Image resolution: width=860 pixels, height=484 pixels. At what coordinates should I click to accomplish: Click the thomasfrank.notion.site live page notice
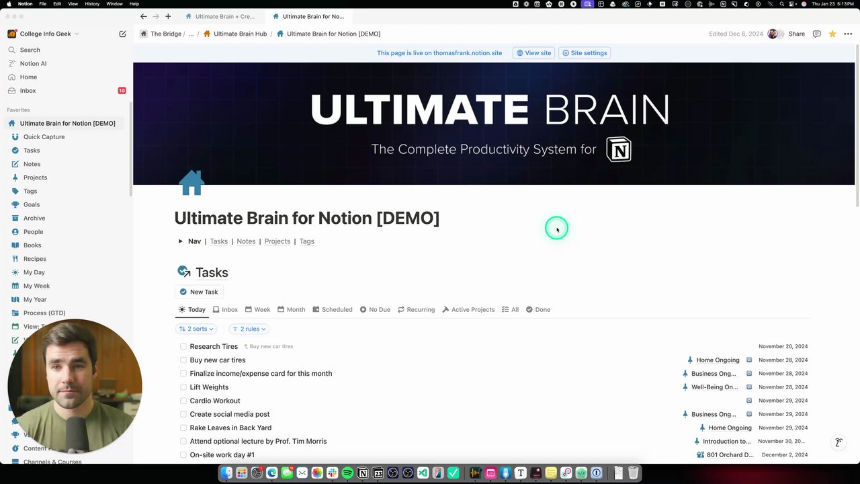(x=439, y=53)
